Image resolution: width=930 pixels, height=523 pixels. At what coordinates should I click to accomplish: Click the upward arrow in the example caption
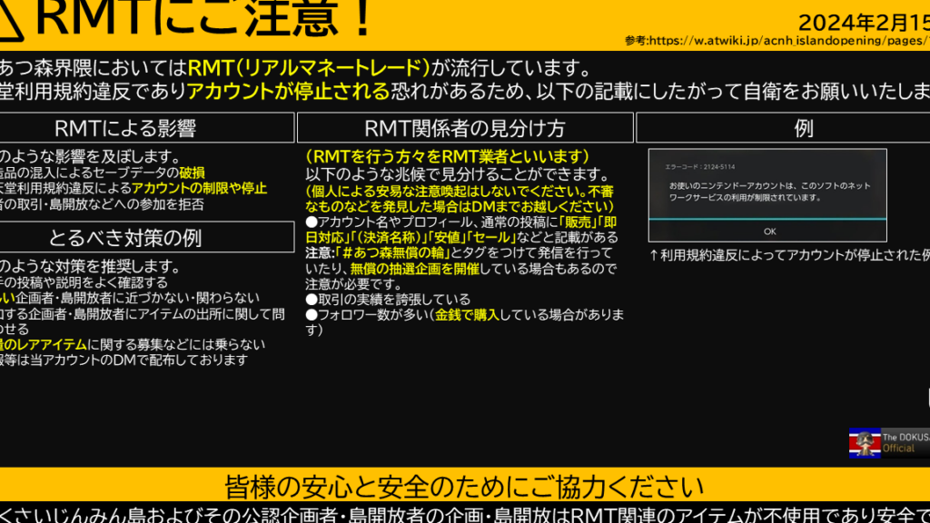pyautogui.click(x=654, y=255)
